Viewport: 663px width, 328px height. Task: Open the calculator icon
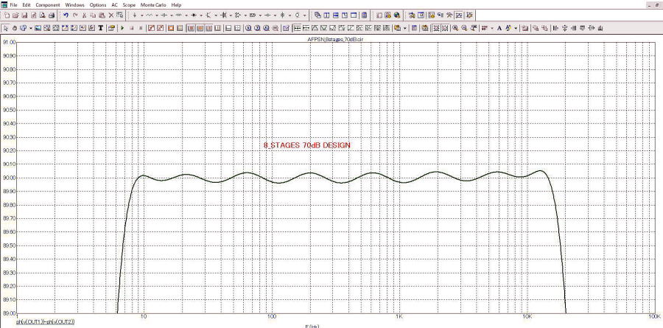coord(364,15)
